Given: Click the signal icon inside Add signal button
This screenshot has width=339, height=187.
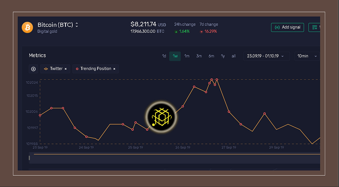Looking at the screenshot, I should tap(277, 27).
